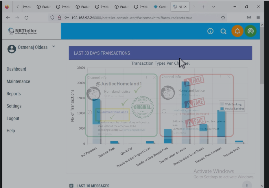The height and width of the screenshot is (188, 269).
Task: Open the Maintenance sidebar menu item
Action: (18, 81)
